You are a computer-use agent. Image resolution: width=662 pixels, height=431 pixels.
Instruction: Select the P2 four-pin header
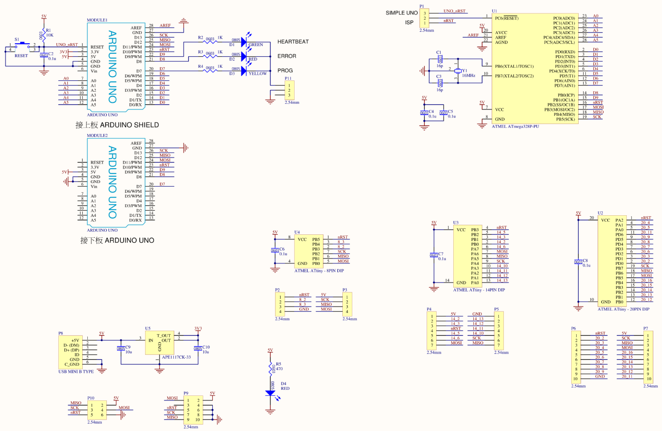point(280,305)
